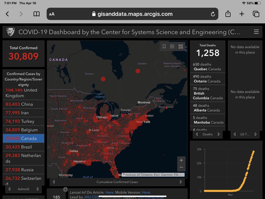Reload page with the refresh icon
Image resolution: width=265 pixels, height=199 pixels.
tap(213, 14)
